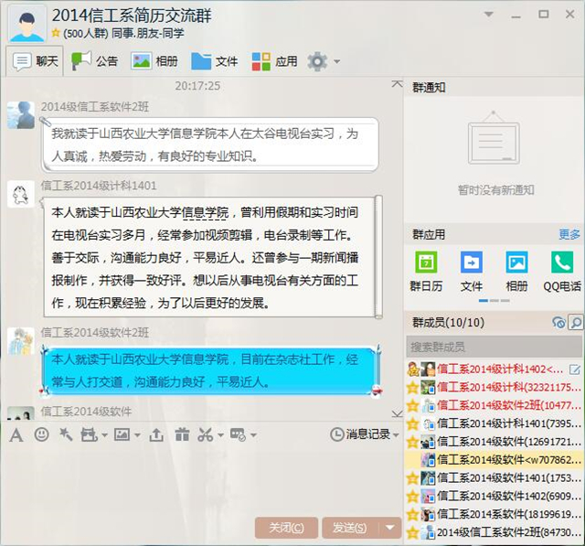Image resolution: width=585 pixels, height=546 pixels.
Task: Click the 关闭(C) close button
Action: coord(286,528)
